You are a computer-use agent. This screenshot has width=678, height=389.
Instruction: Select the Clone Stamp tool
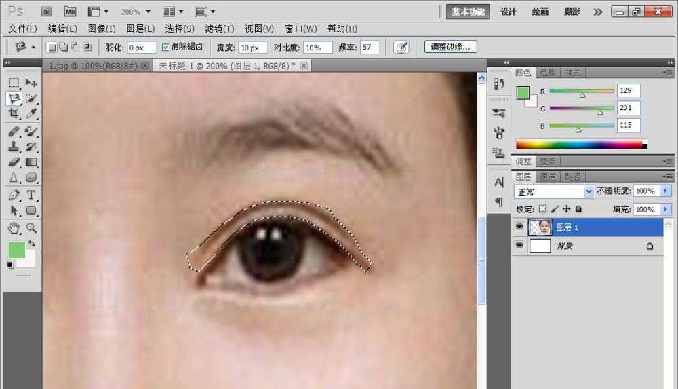pyautogui.click(x=14, y=147)
